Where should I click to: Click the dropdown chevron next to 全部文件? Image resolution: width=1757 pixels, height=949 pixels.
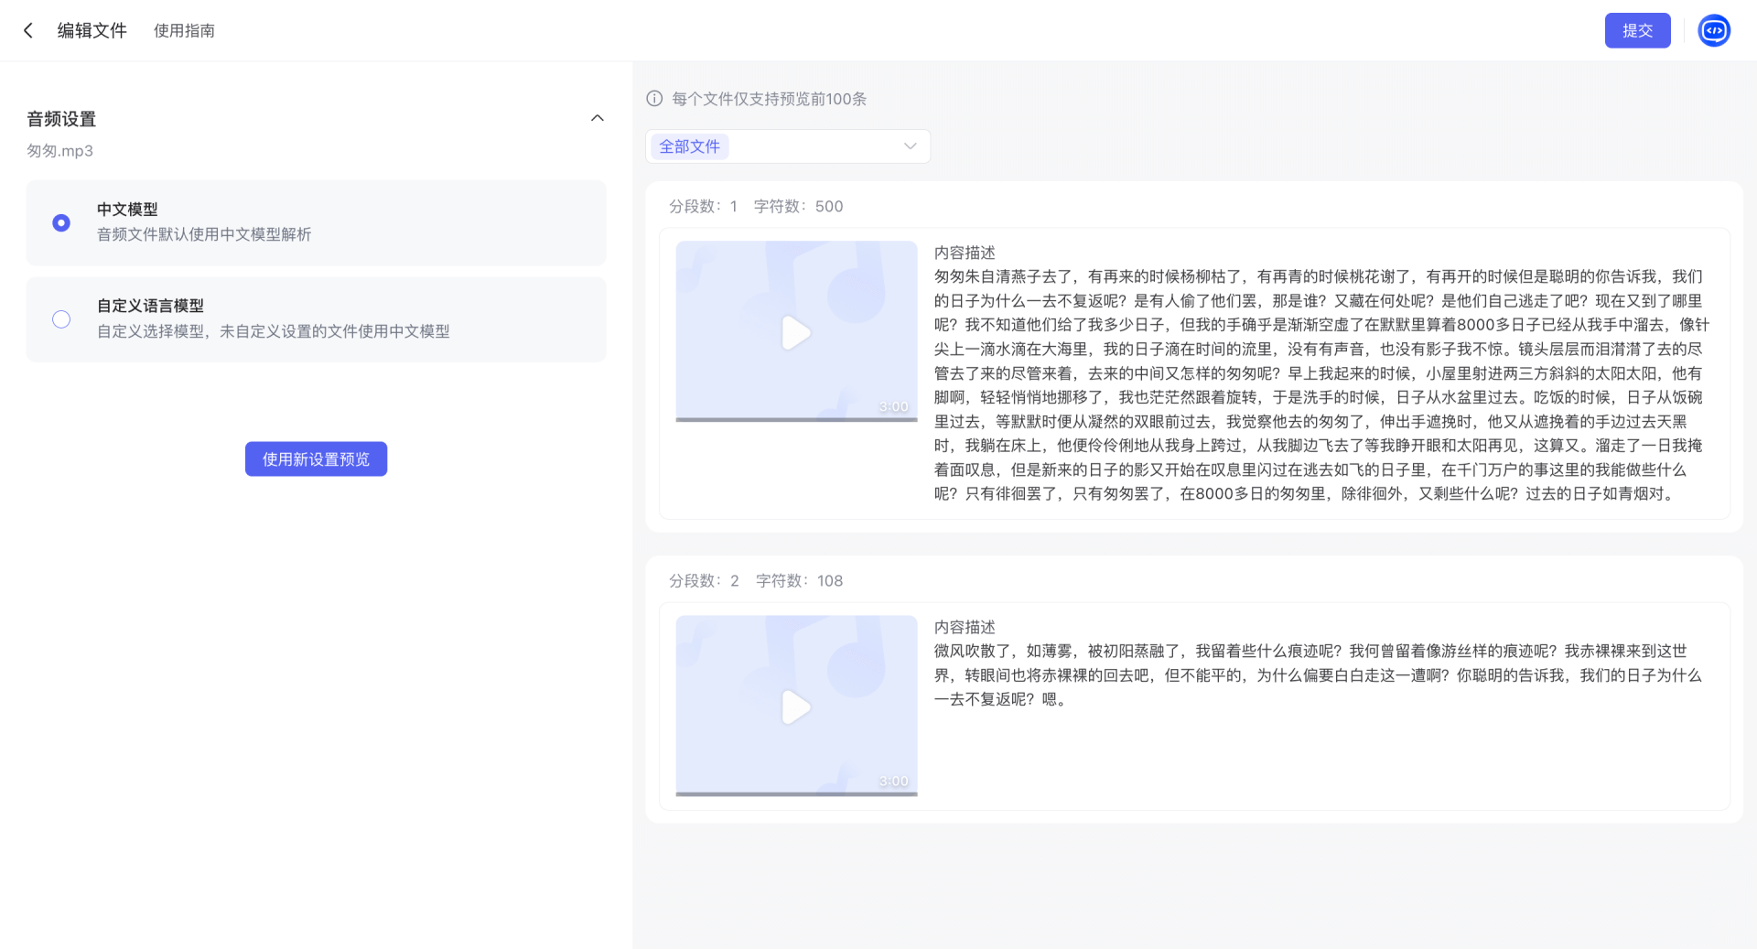pyautogui.click(x=910, y=146)
